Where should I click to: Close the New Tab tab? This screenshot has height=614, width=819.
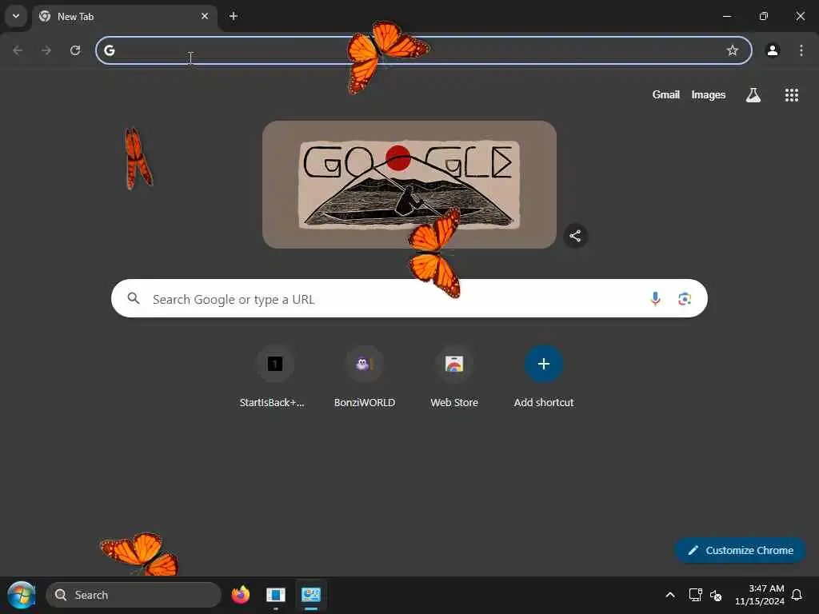(205, 16)
